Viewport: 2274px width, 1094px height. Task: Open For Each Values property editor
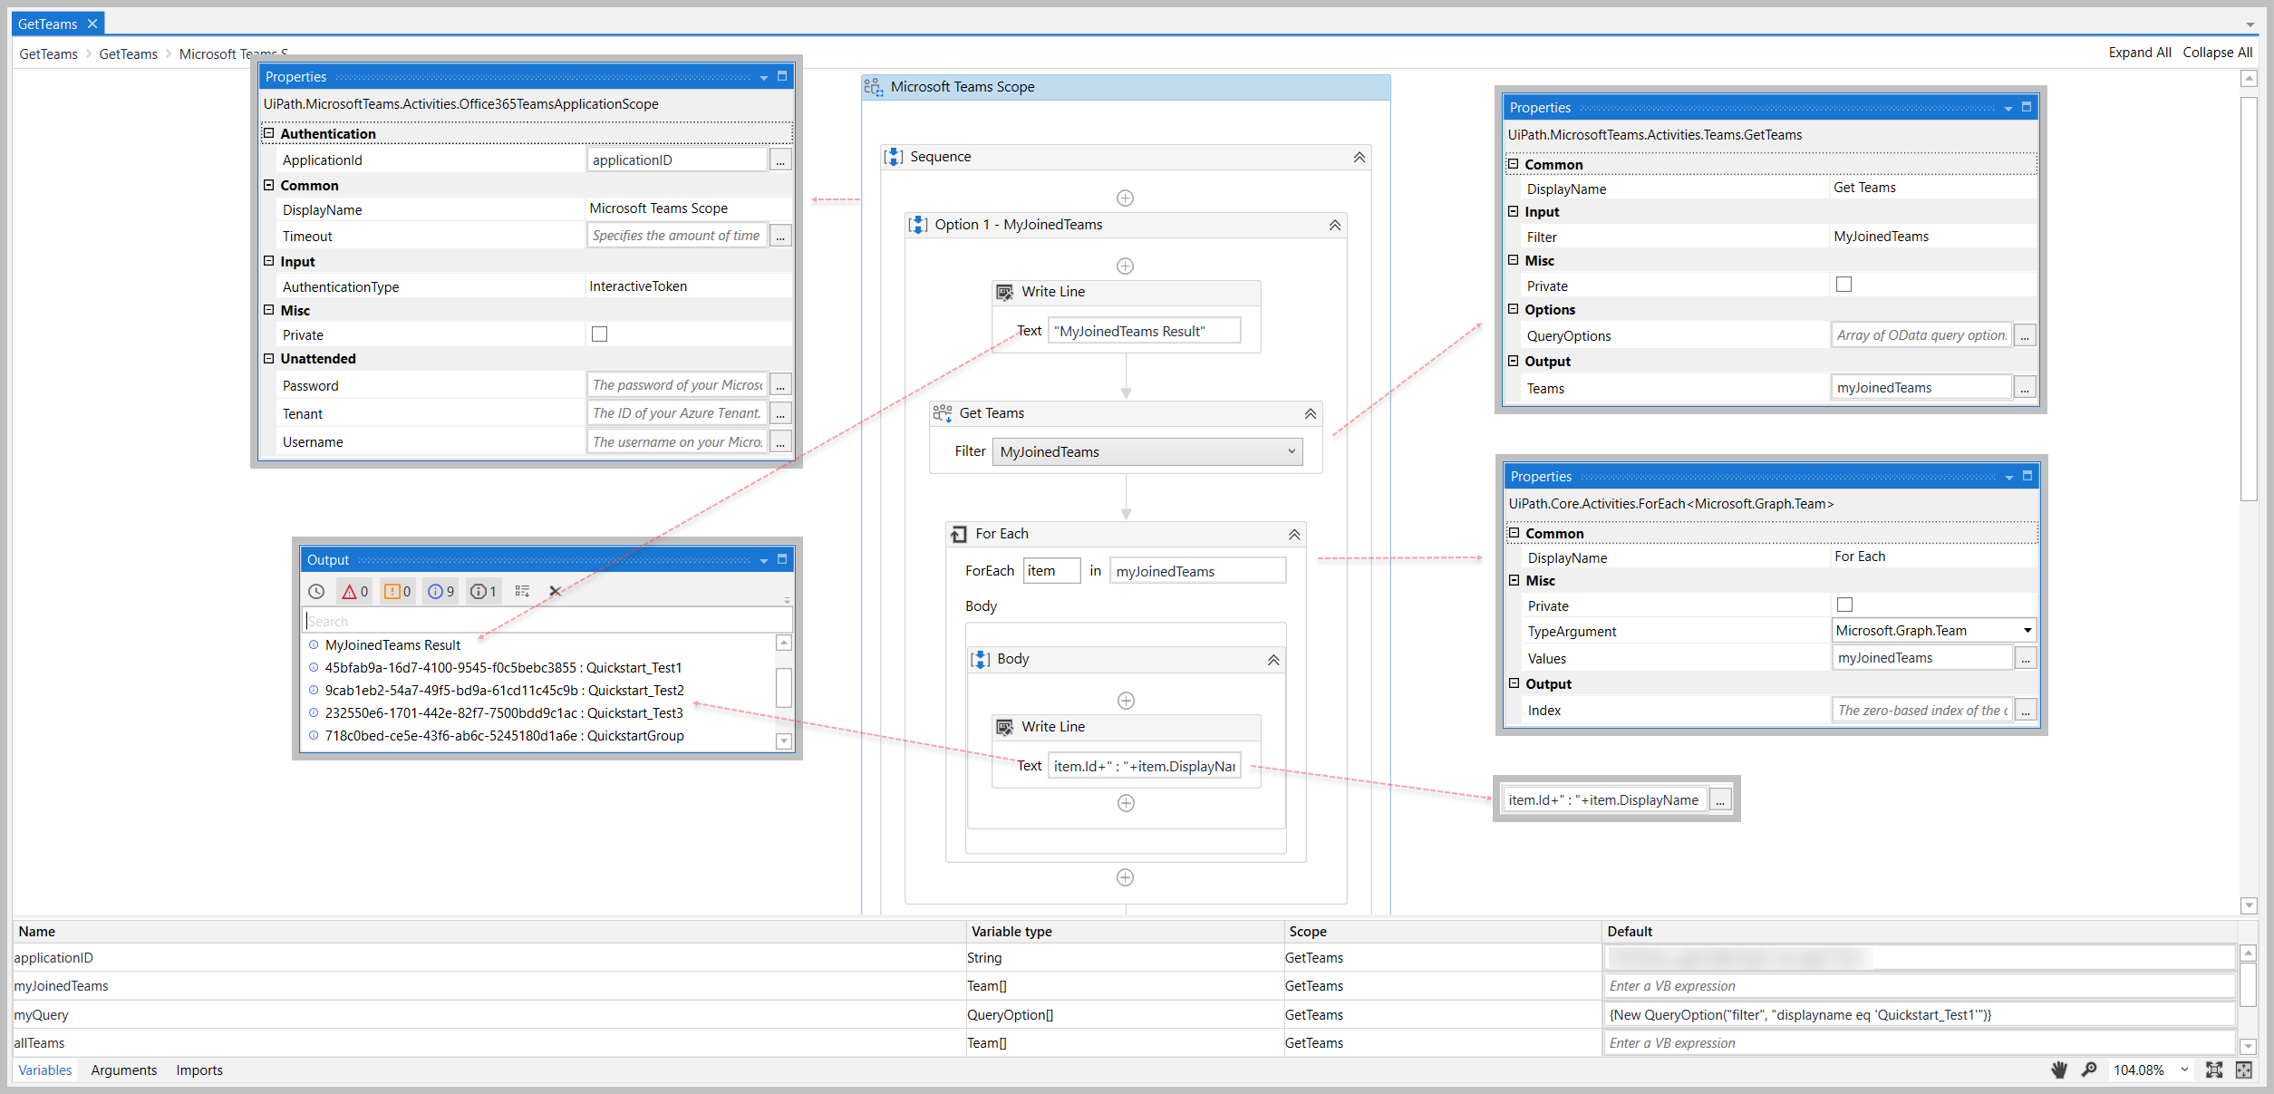[2026, 658]
